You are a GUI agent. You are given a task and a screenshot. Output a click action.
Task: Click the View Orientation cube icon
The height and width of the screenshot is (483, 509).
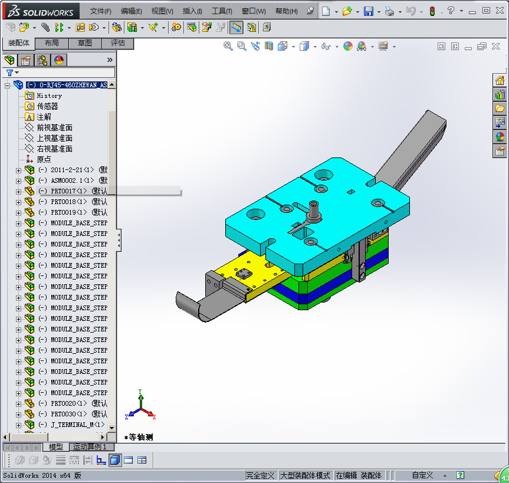coord(283,47)
